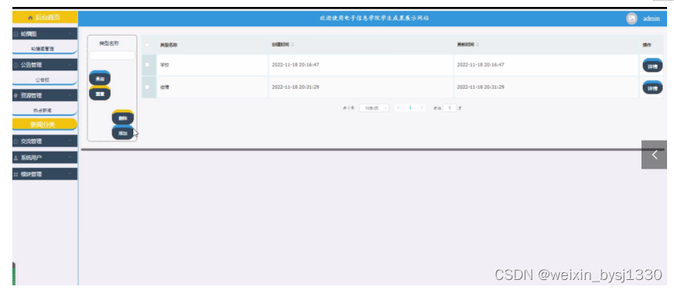Click 疫情 row created time 2022-11-18 20:31:29
The image size is (674, 290).
click(x=296, y=87)
